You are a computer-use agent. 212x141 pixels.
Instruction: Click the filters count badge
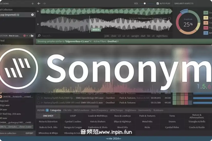click(x=47, y=110)
